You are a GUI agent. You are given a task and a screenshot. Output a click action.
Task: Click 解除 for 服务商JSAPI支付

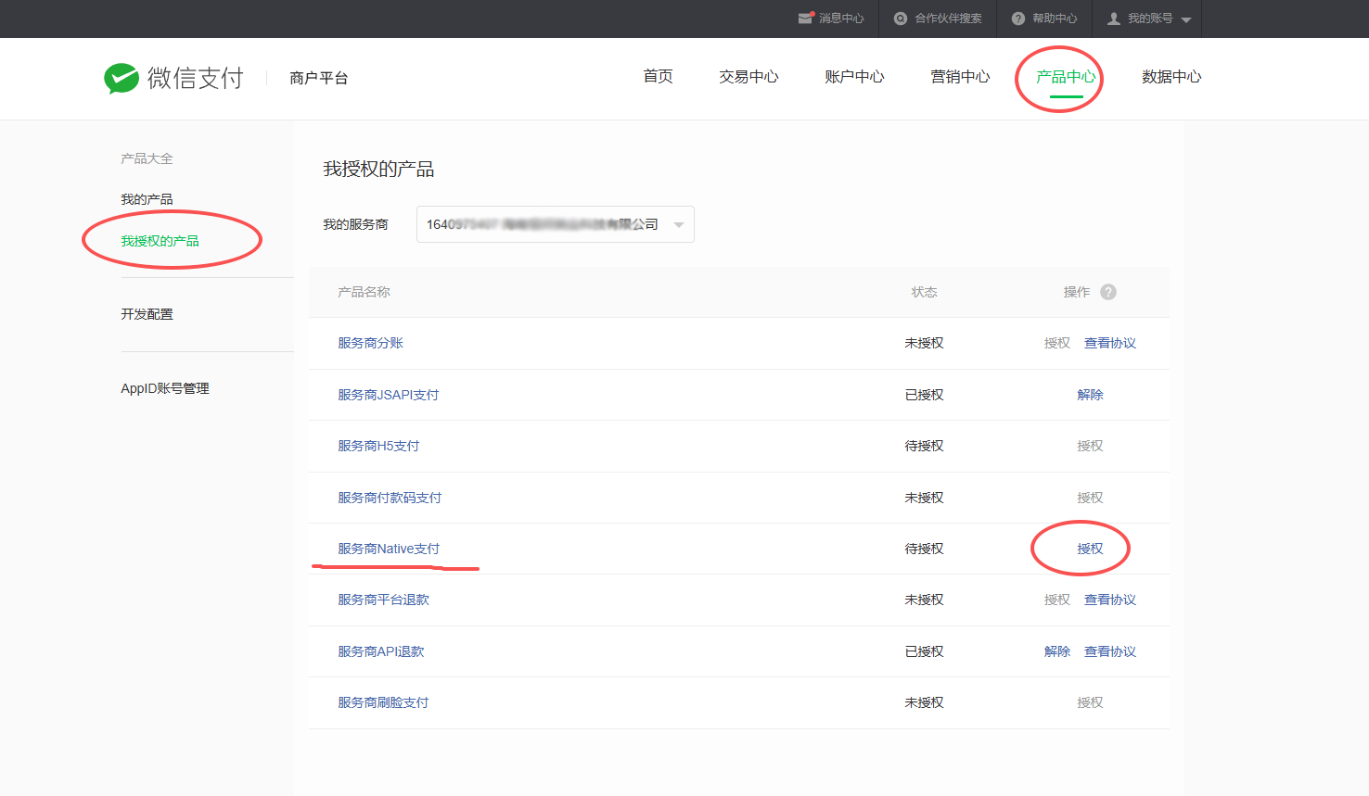tap(1090, 395)
